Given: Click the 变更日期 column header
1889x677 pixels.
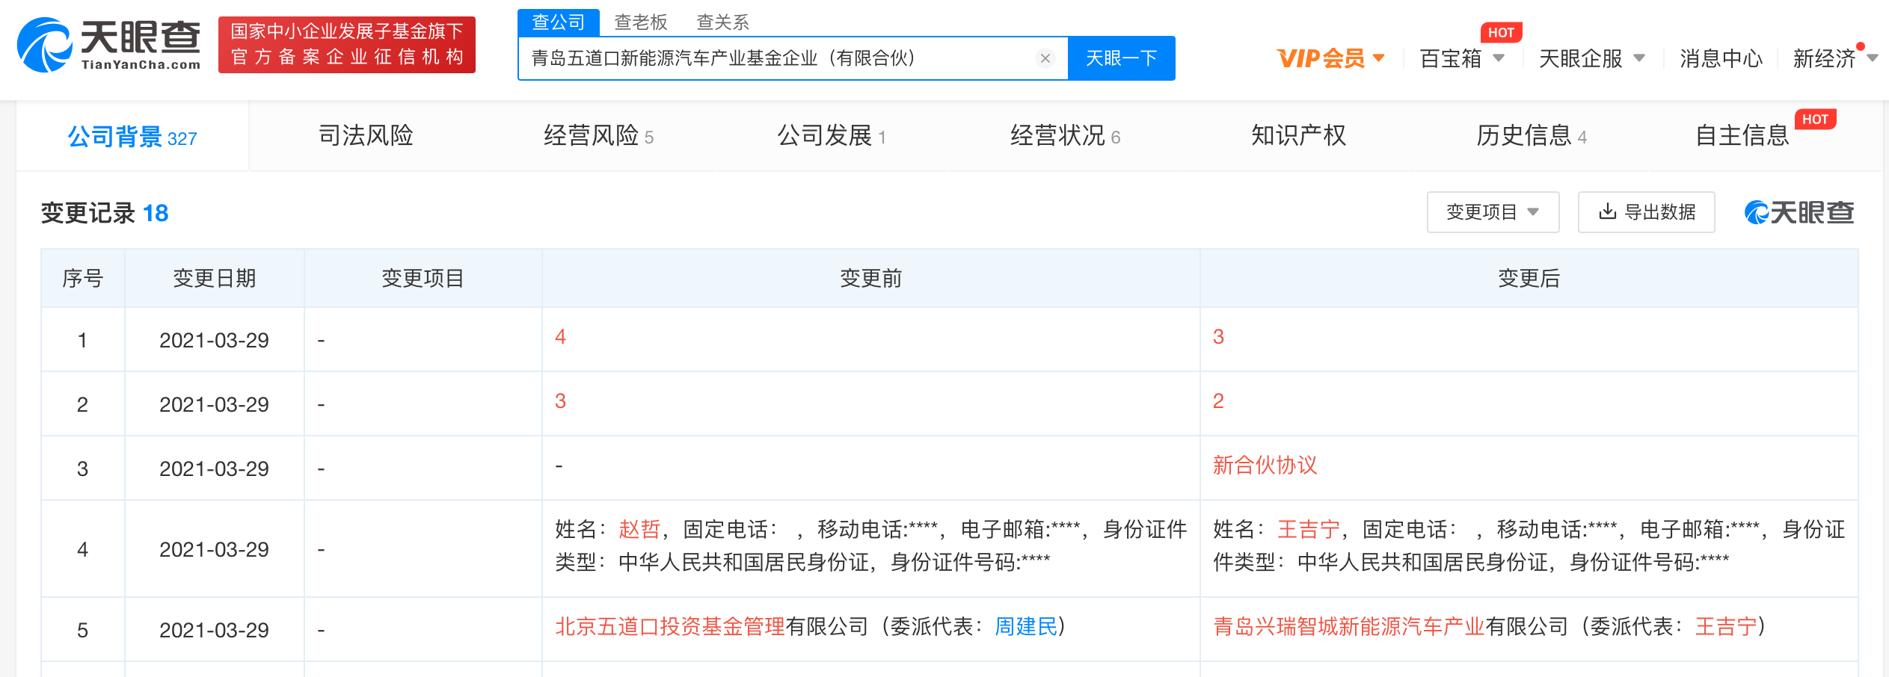Looking at the screenshot, I should click(x=215, y=278).
